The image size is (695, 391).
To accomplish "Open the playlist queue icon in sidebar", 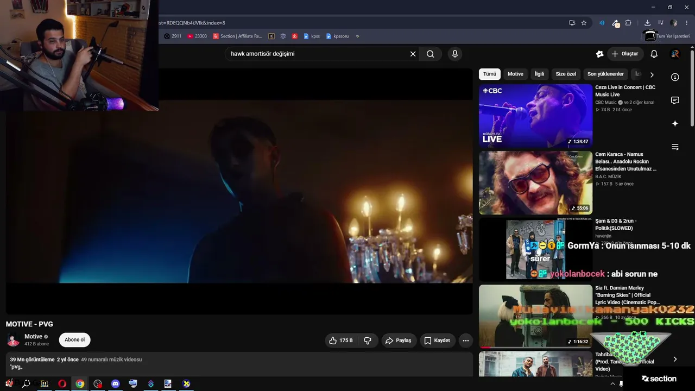I will coord(675,147).
